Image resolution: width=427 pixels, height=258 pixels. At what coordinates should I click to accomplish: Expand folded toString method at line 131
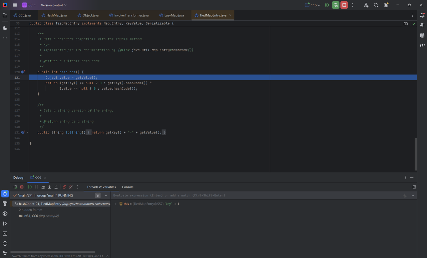pos(27,132)
